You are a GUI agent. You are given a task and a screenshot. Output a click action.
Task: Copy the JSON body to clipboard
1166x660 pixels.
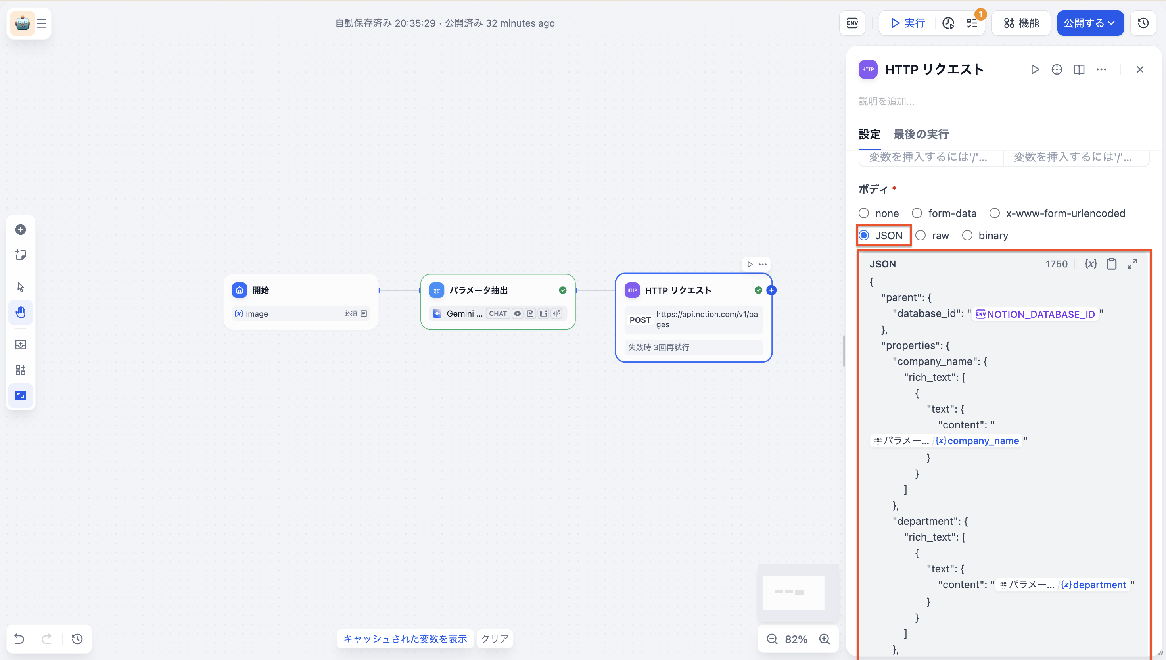(1111, 264)
